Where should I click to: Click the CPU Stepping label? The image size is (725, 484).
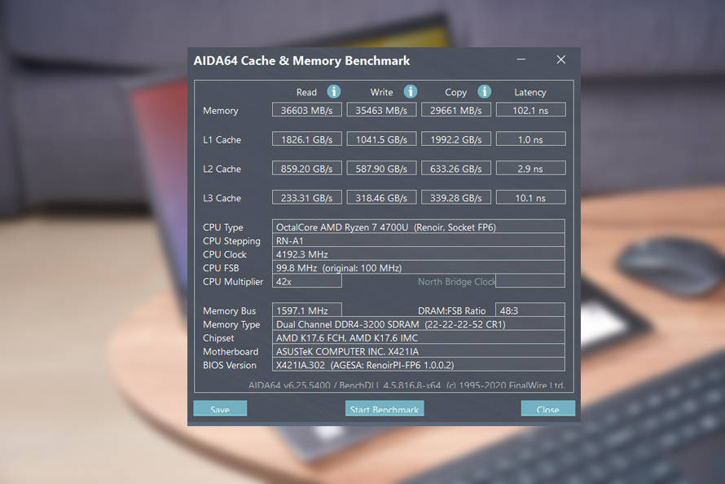pyautogui.click(x=231, y=241)
